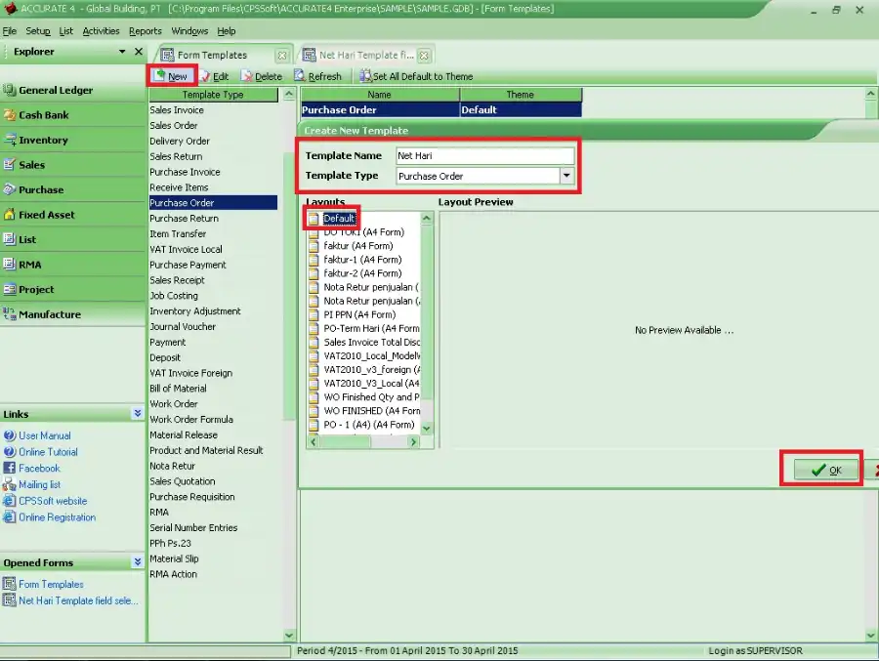Open the Help menu
Screen dimensions: 879x661
click(x=227, y=31)
